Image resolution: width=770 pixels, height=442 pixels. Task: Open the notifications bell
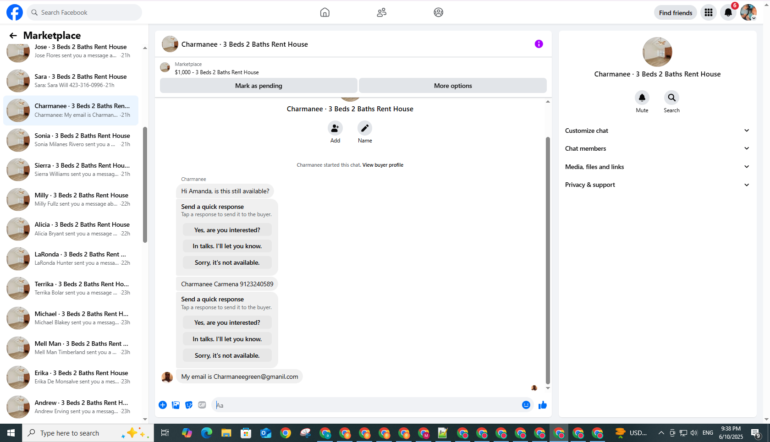tap(728, 12)
